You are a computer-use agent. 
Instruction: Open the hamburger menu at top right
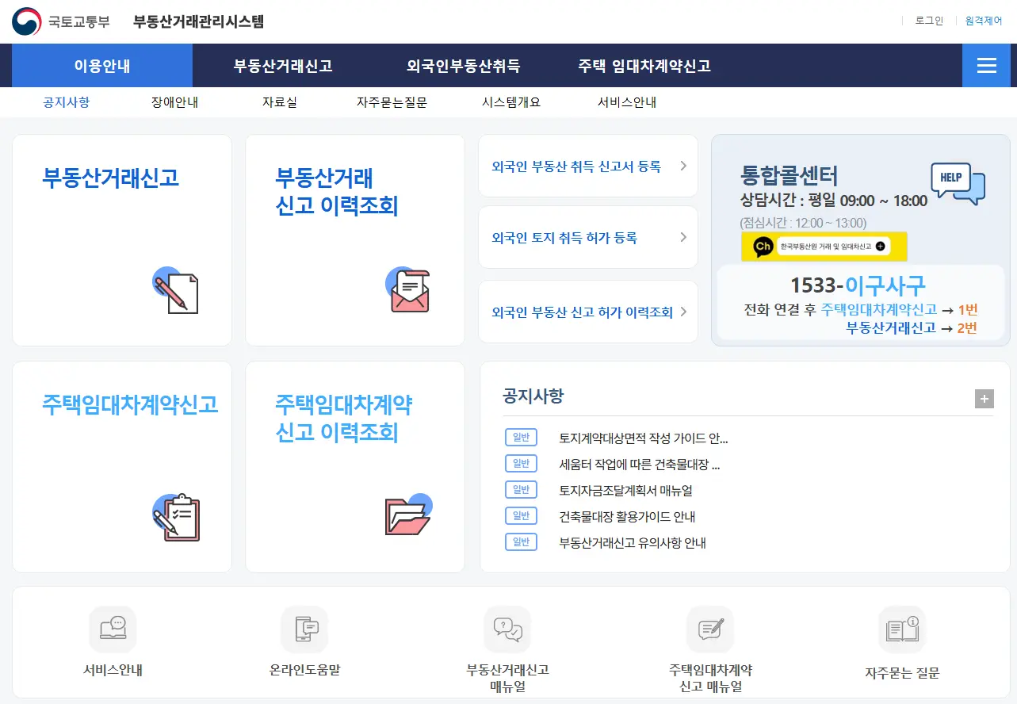(x=987, y=67)
